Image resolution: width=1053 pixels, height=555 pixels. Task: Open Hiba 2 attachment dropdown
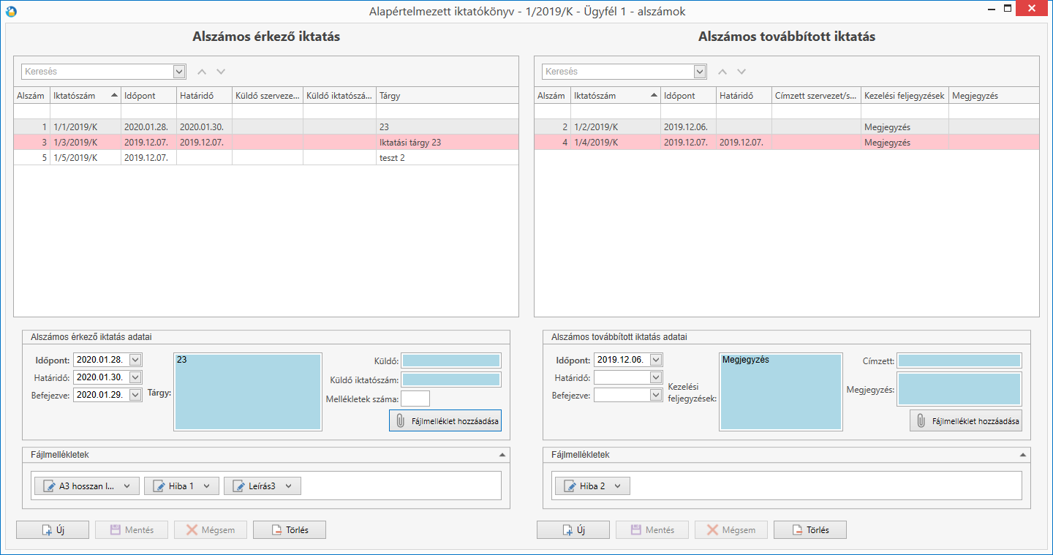pyautogui.click(x=618, y=486)
